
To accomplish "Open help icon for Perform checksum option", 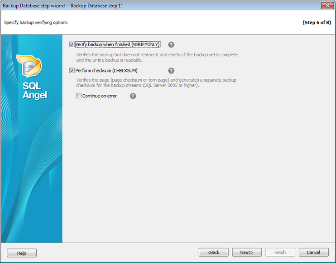I will (171, 71).
